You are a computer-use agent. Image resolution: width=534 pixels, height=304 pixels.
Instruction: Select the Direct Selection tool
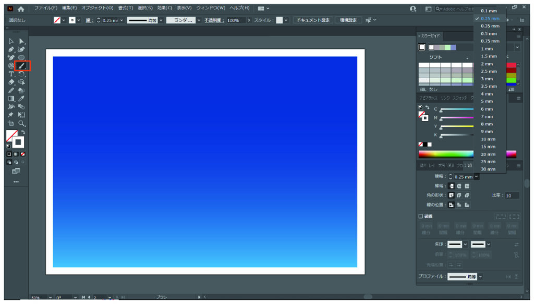coord(21,41)
